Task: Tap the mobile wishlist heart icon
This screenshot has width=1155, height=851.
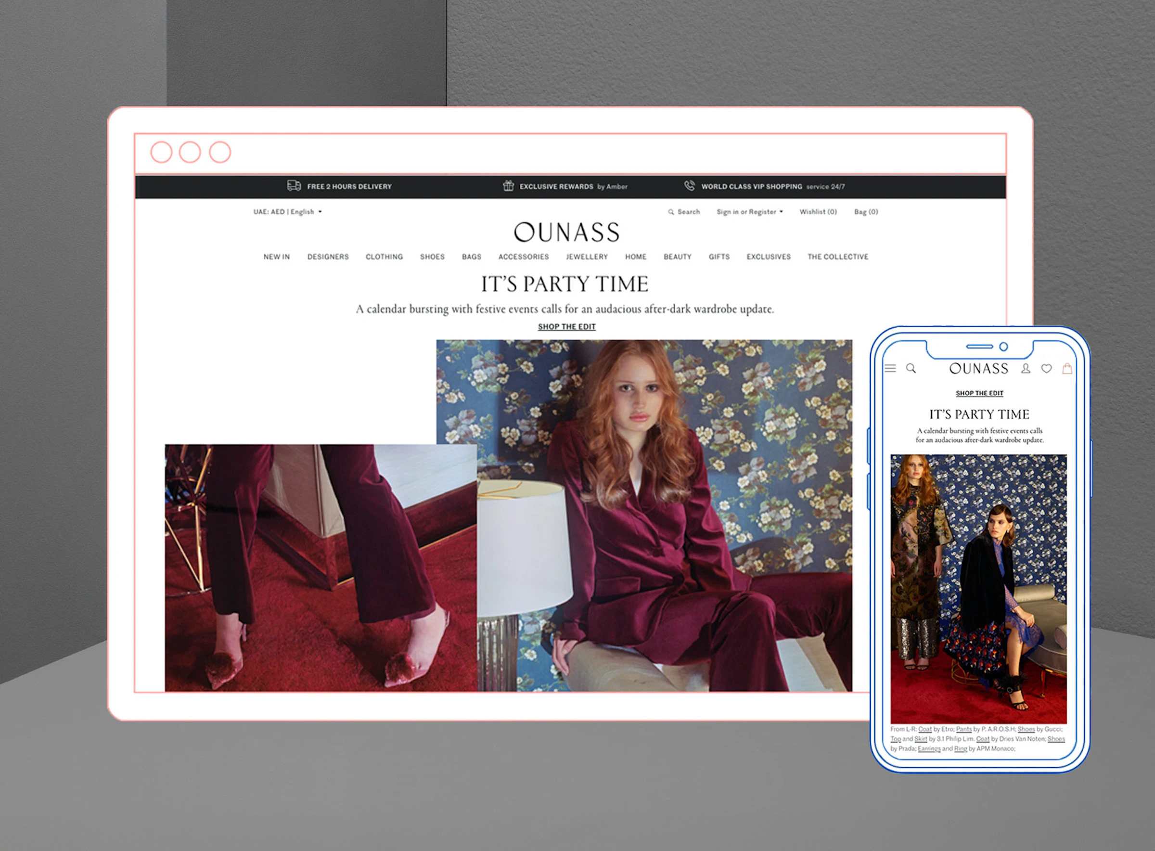Action: point(1046,369)
